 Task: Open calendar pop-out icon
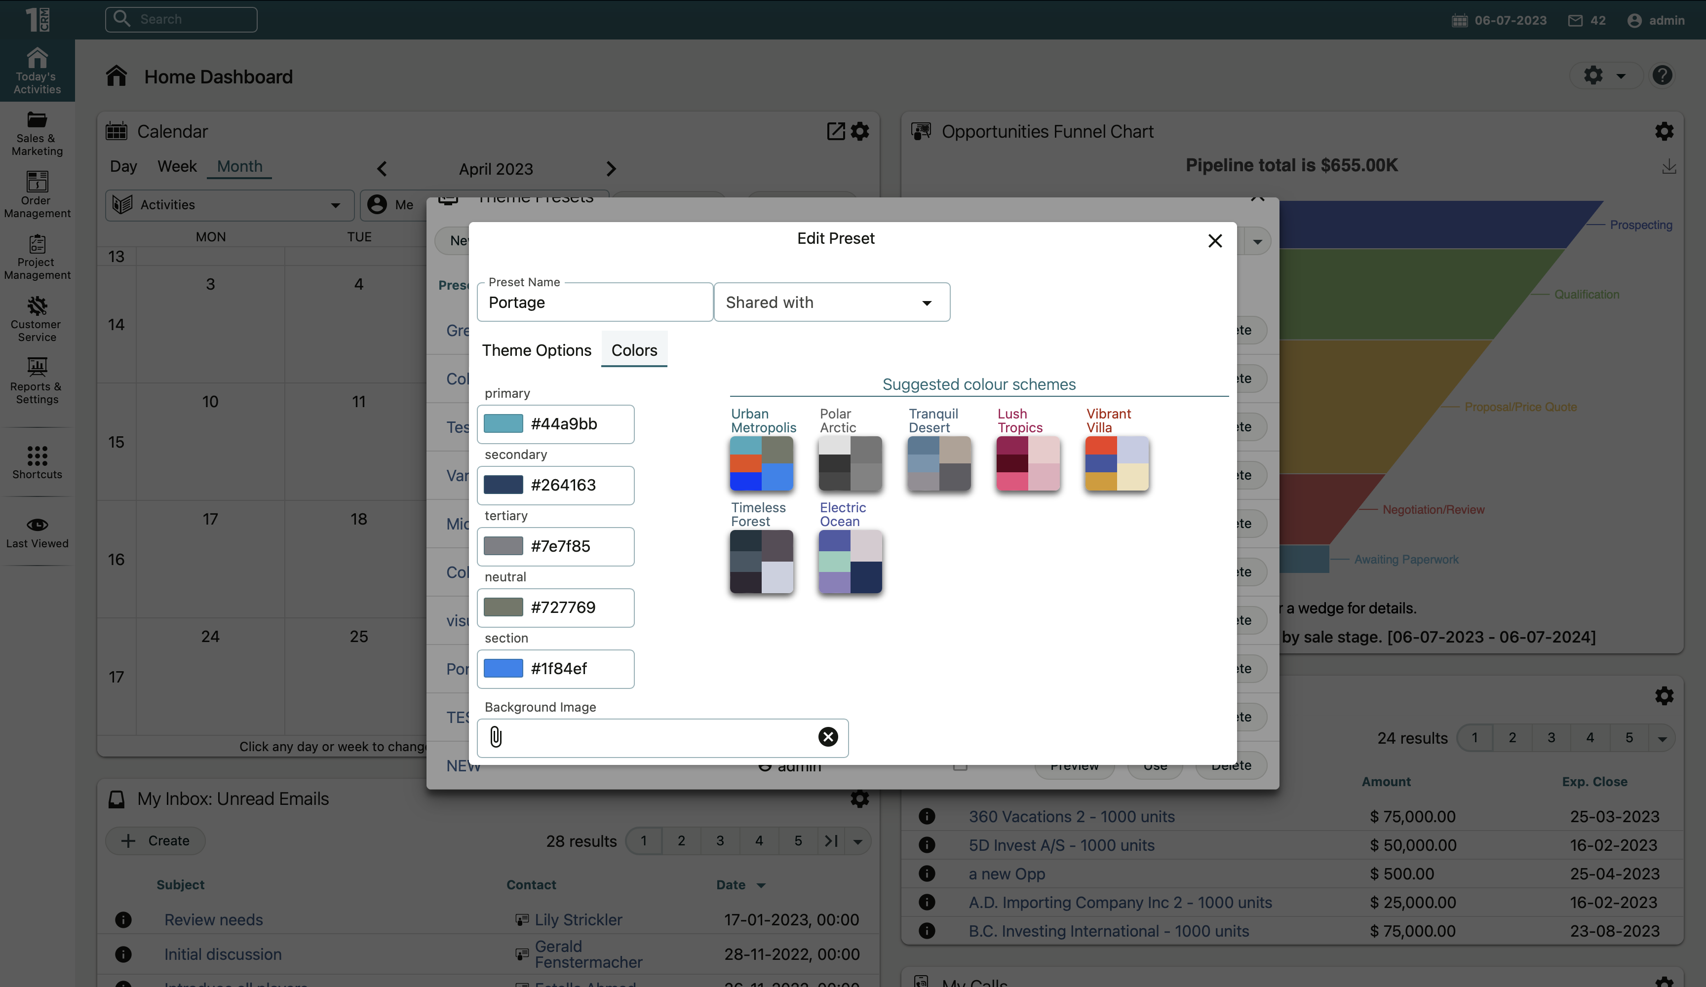(x=835, y=131)
